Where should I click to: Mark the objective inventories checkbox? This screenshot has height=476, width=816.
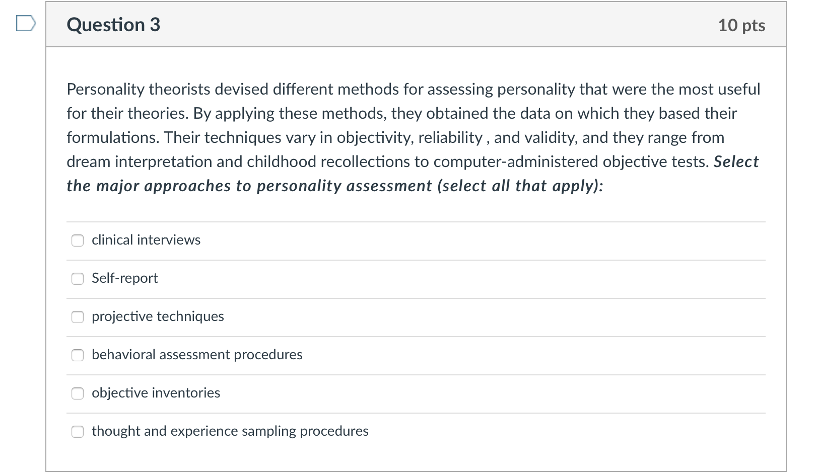pos(78,393)
